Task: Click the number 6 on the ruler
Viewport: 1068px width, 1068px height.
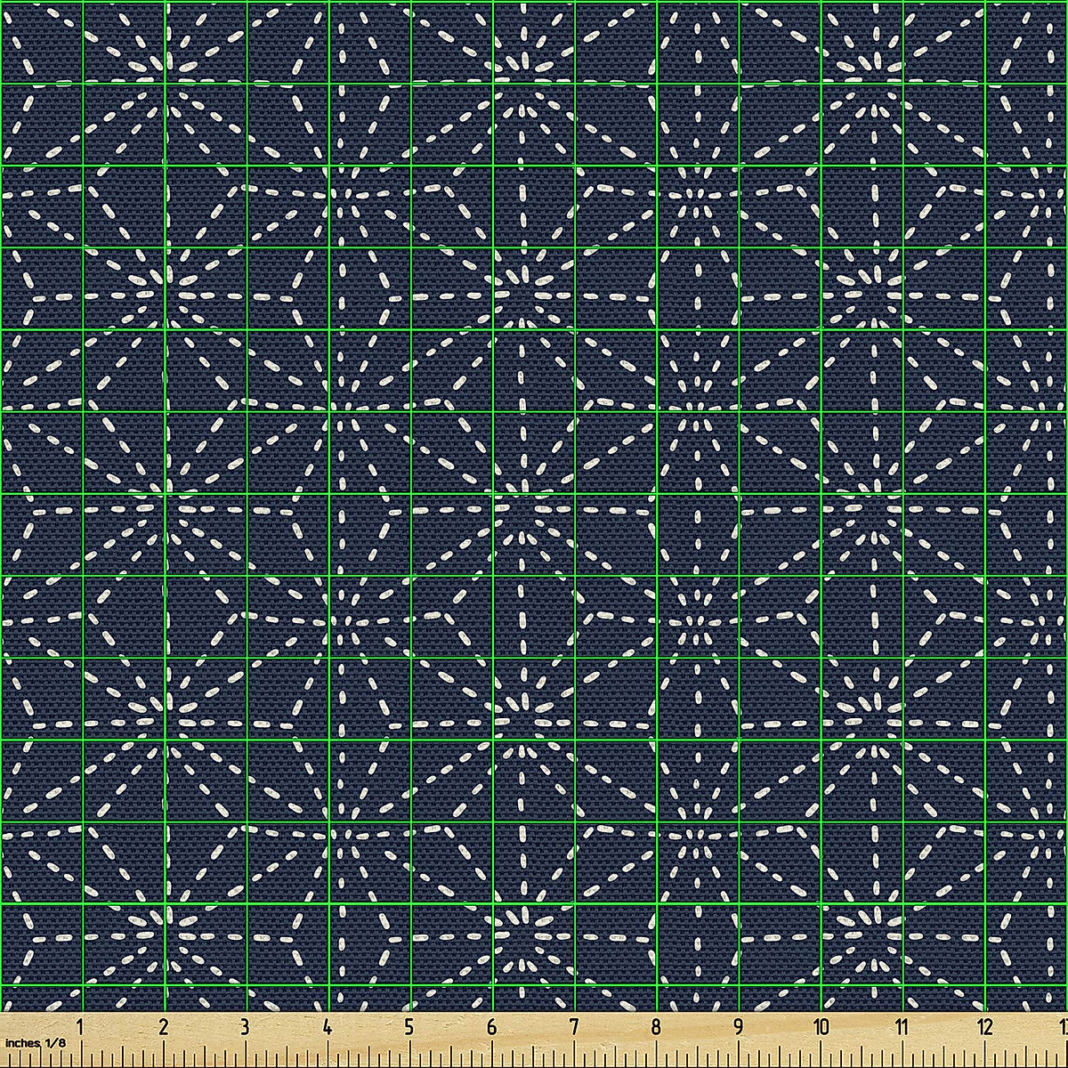Action: point(491,1027)
